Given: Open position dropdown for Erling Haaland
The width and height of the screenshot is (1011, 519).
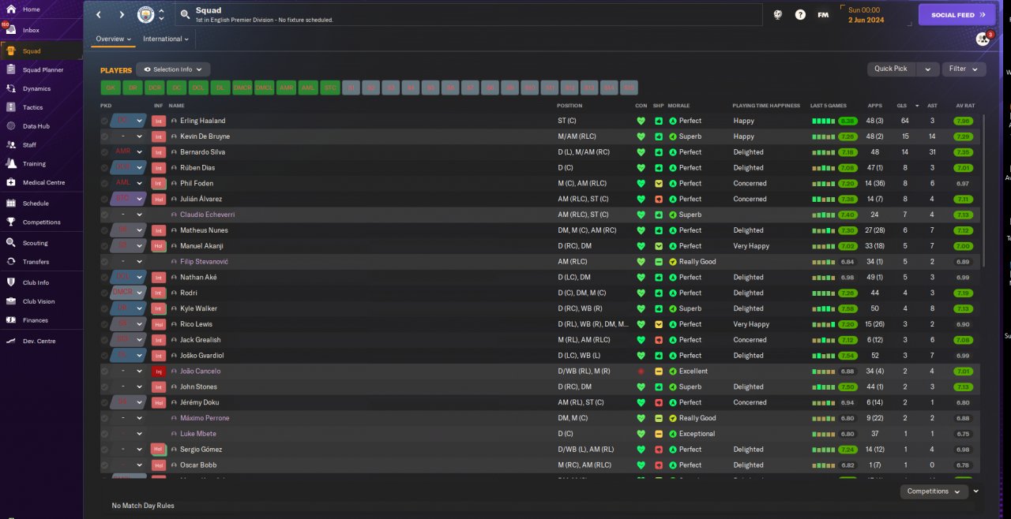Looking at the screenshot, I should point(140,121).
